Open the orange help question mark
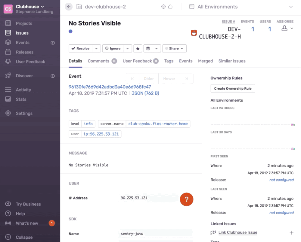 point(186,199)
